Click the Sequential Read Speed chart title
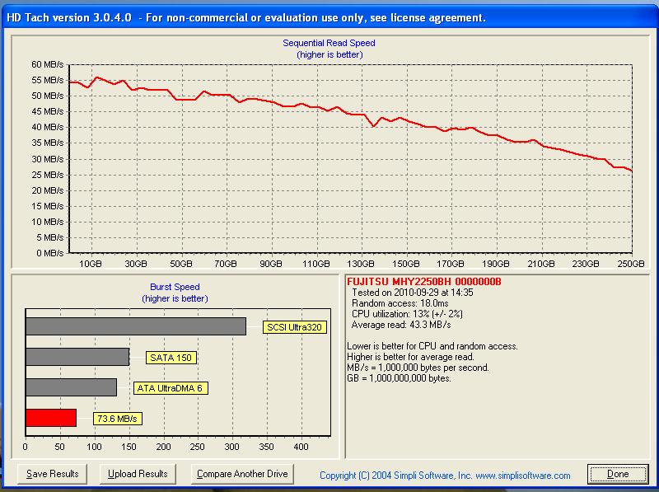The width and height of the screenshot is (659, 492). coord(329,42)
